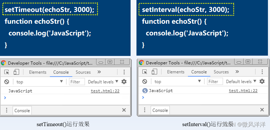Image resolution: width=270 pixels, height=130 pixels.
Task: Click the left Developer Tools title text
Action: coord(50,63)
